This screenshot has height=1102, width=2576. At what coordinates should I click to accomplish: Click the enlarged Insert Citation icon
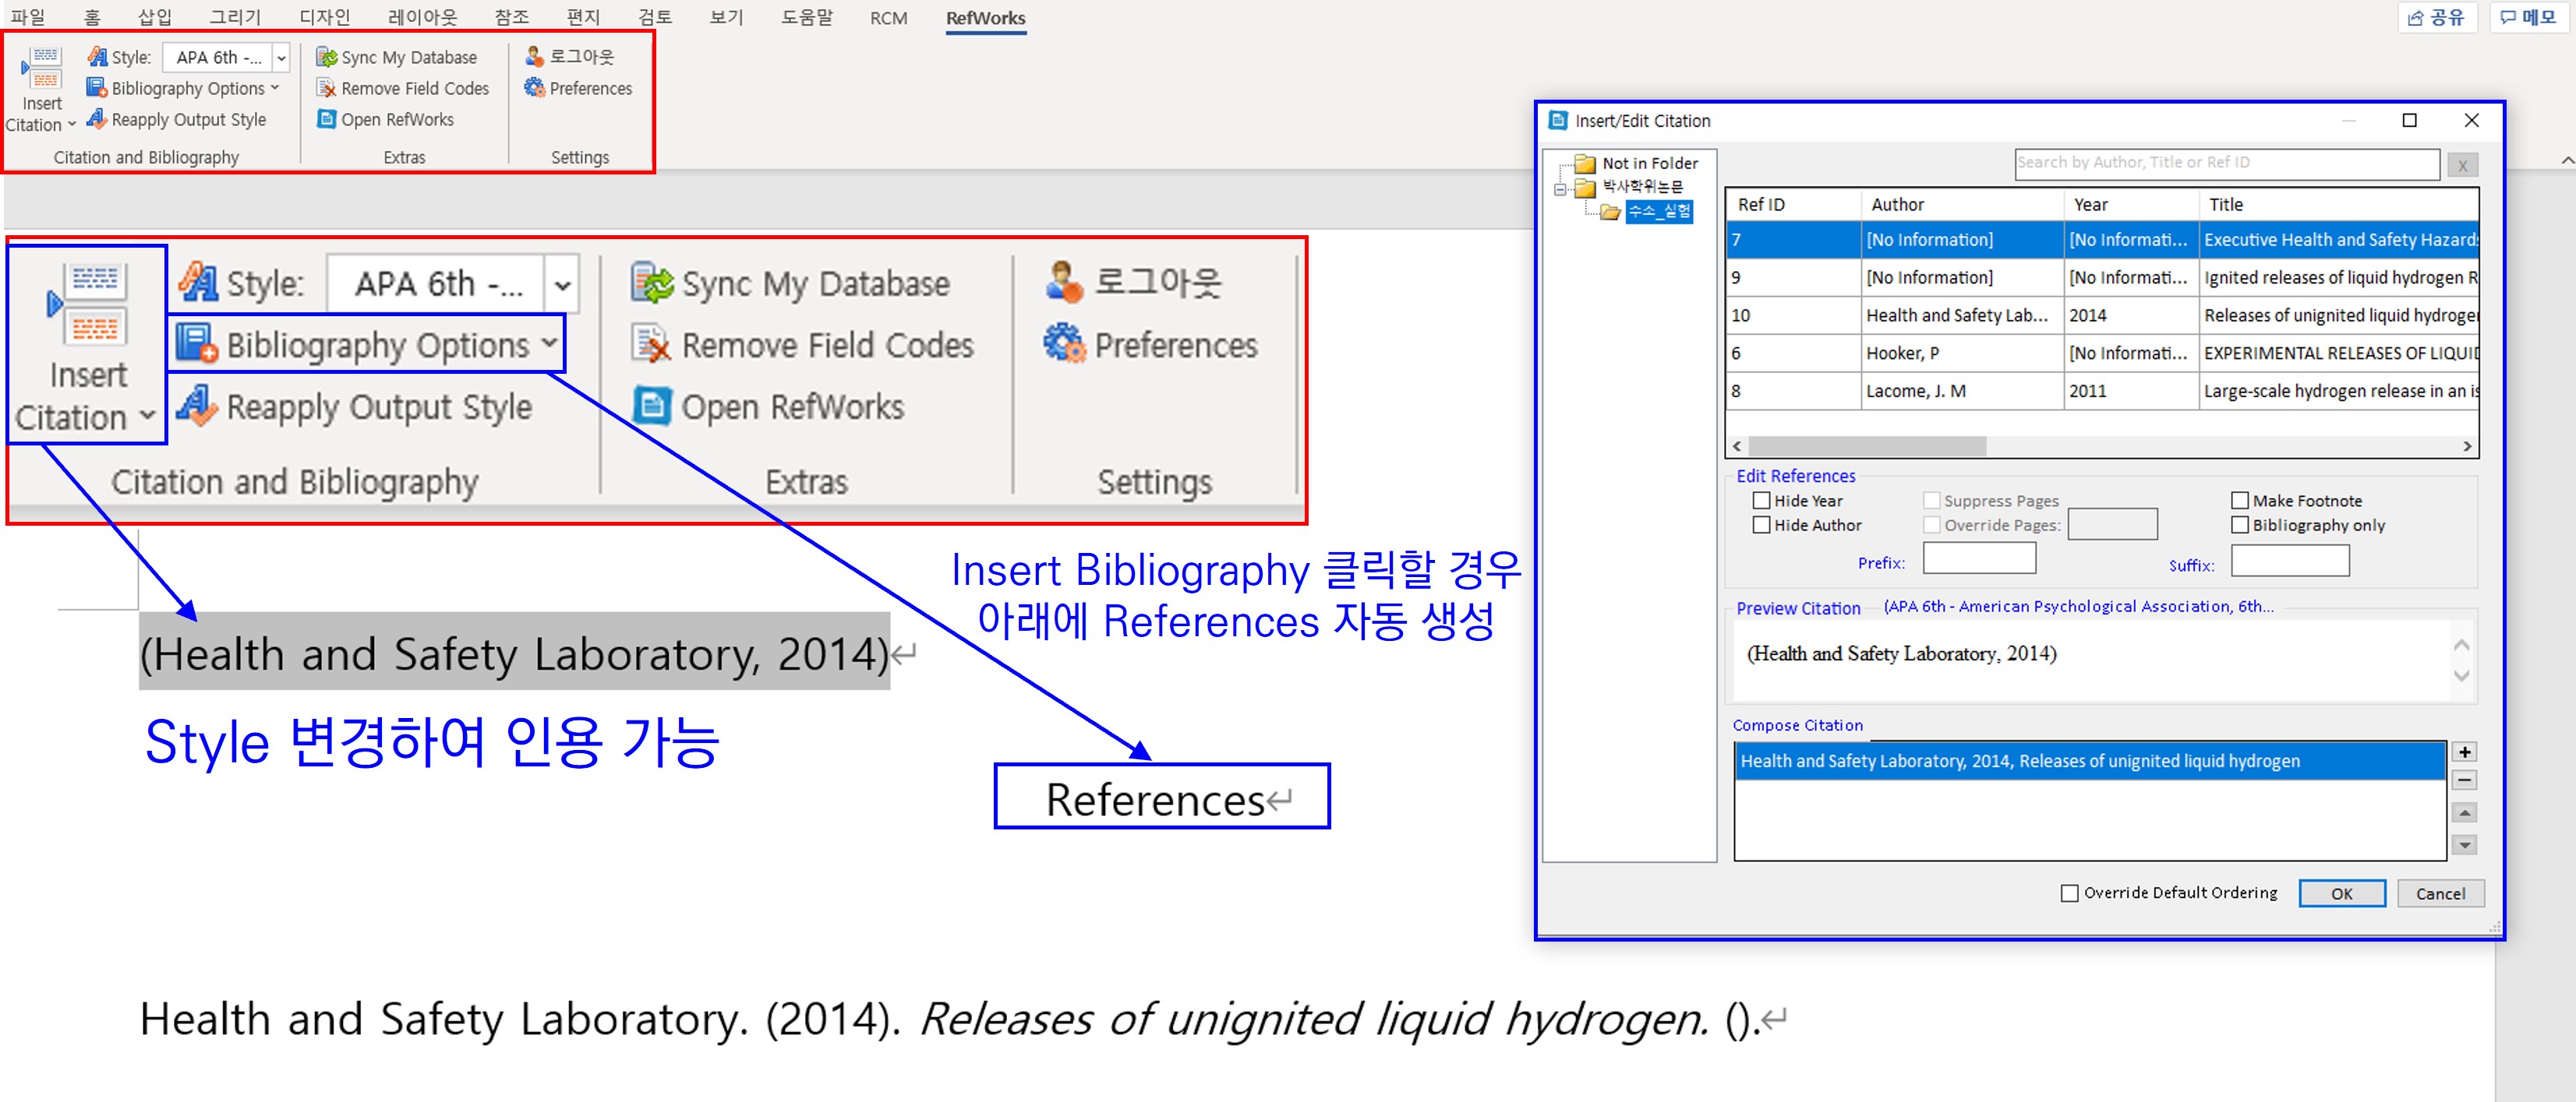(x=88, y=304)
